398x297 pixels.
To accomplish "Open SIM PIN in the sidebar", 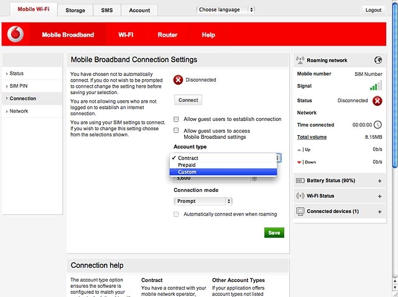I will pyautogui.click(x=32, y=86).
